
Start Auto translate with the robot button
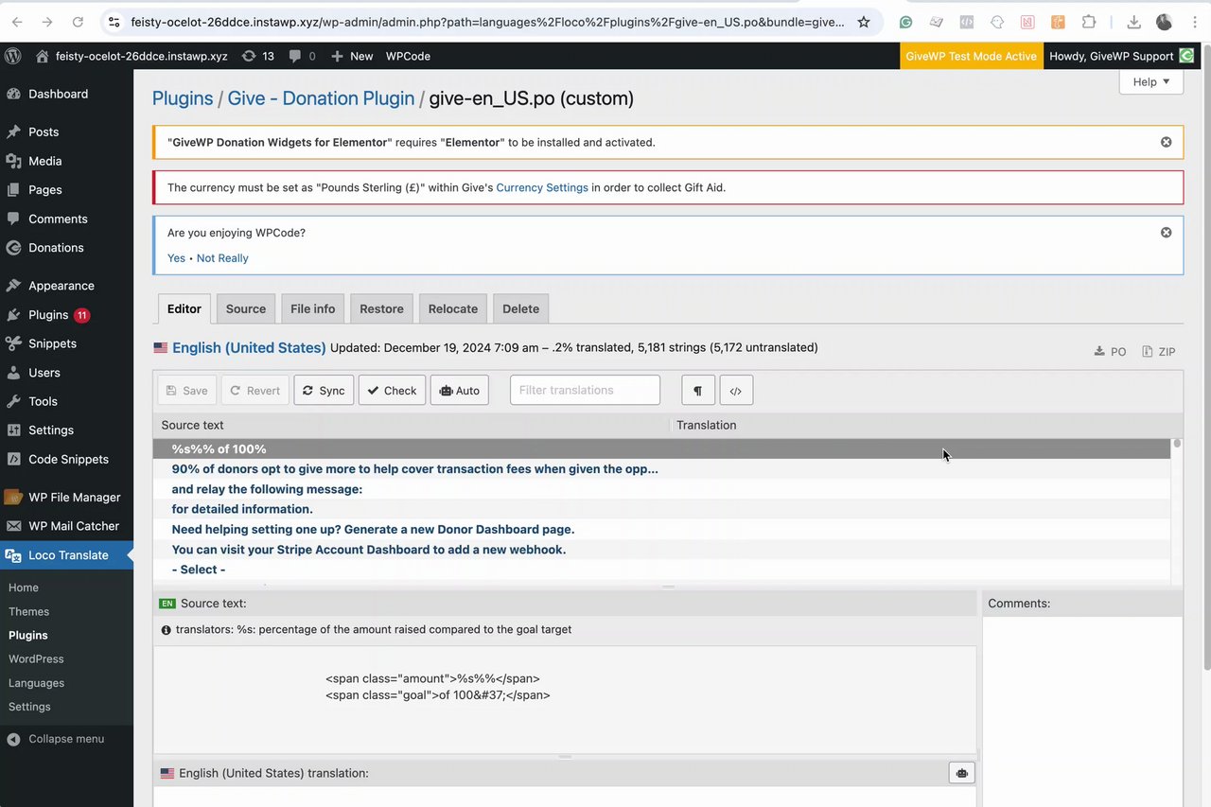click(460, 390)
